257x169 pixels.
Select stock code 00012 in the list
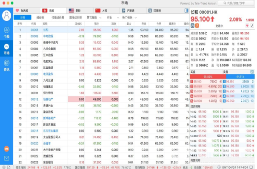(34, 99)
